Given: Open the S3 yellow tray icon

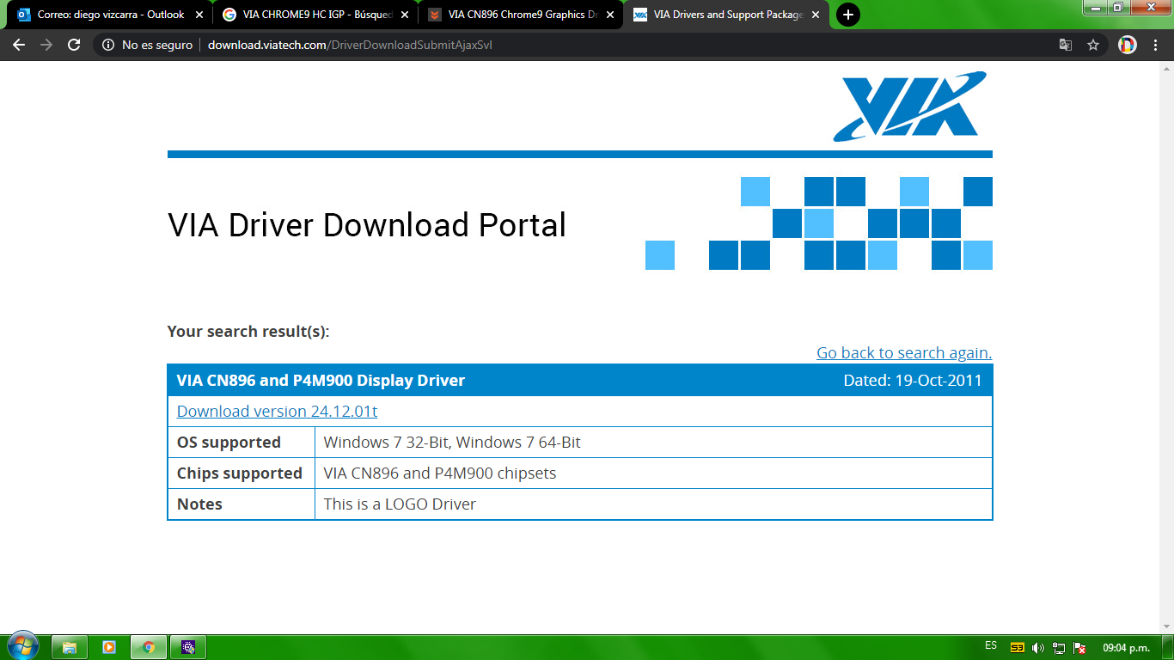Looking at the screenshot, I should [1017, 647].
